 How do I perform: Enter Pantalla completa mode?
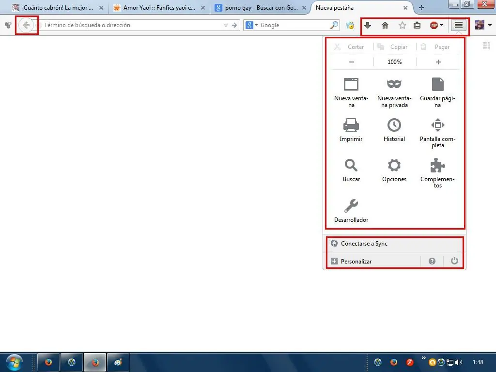pos(437,133)
